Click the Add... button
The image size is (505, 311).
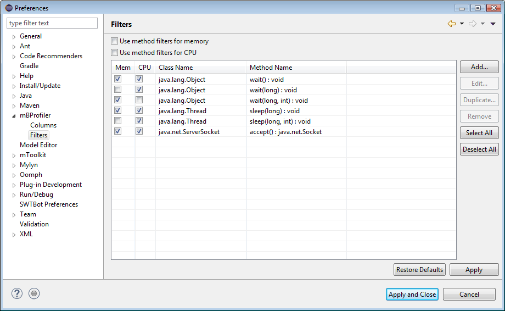pyautogui.click(x=479, y=67)
